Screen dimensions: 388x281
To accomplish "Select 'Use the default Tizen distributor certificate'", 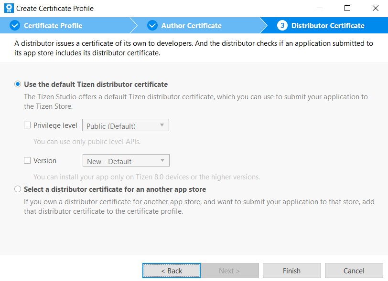I will click(x=18, y=84).
